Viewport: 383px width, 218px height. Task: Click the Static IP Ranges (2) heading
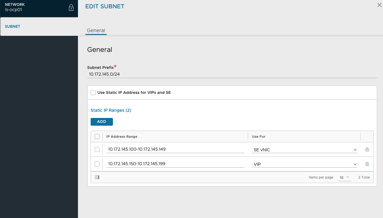(111, 110)
